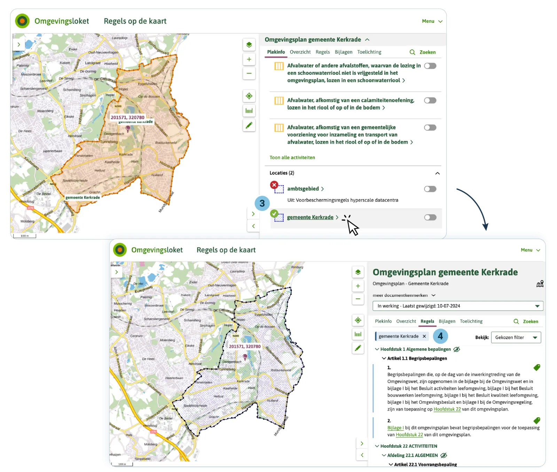
Task: Toggle gemeente Kerkrade location switch
Action: [x=430, y=217]
